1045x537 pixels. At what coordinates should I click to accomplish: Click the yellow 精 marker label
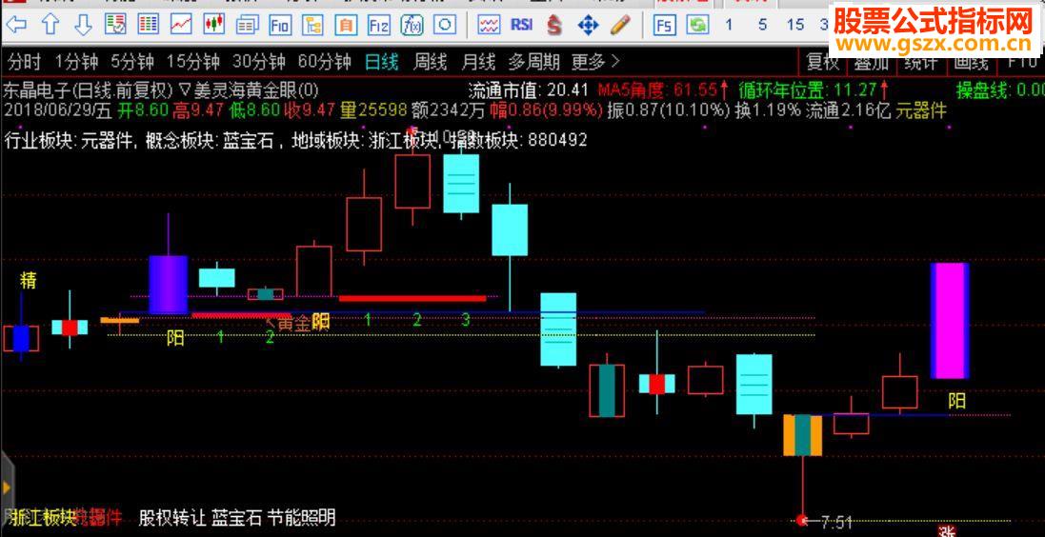[x=28, y=280]
